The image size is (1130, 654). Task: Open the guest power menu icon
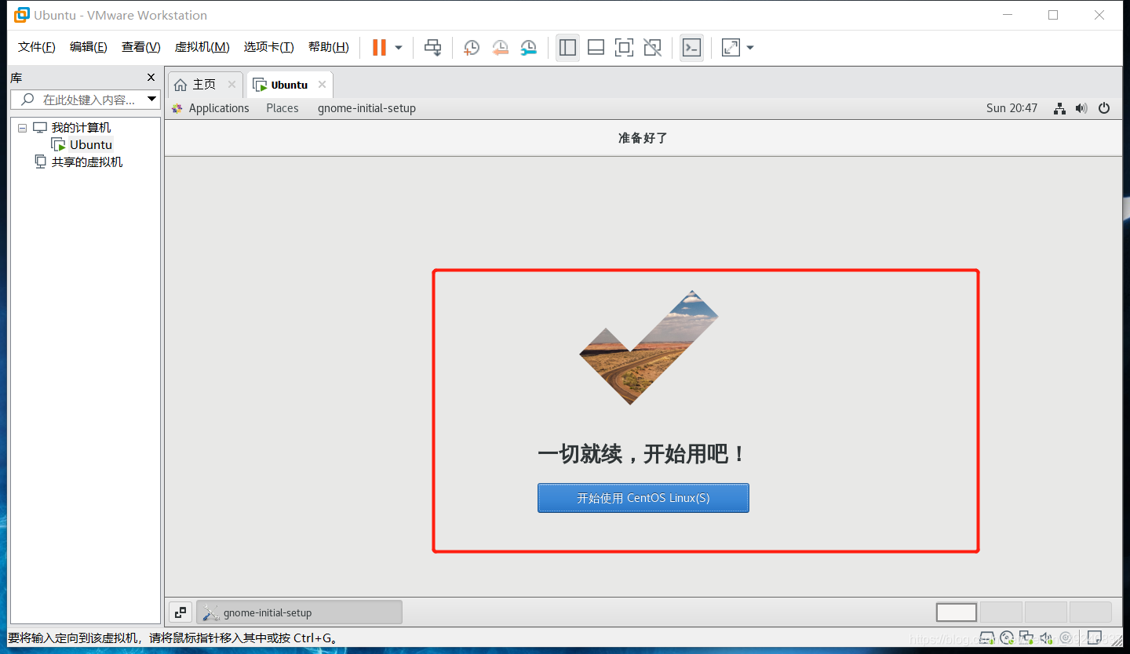(1104, 108)
